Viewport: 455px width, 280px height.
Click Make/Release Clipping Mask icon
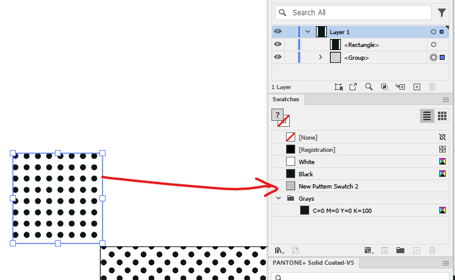point(384,87)
